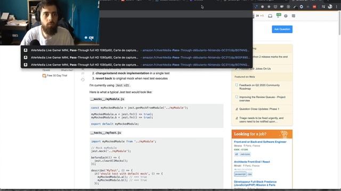Click the Free 30 Day Trial link
This screenshot has width=341, height=191.
tap(57, 75)
